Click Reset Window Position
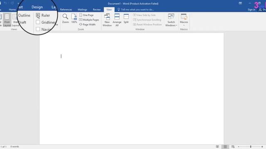The height and width of the screenshot is (149, 266). point(148,24)
